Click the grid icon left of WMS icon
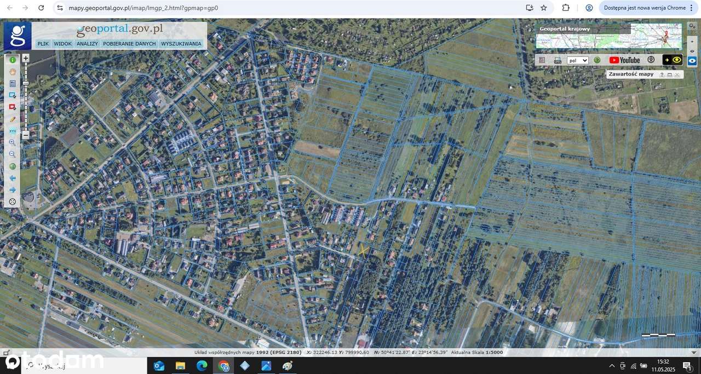Screen dimensions: 701x374 (x=542, y=60)
